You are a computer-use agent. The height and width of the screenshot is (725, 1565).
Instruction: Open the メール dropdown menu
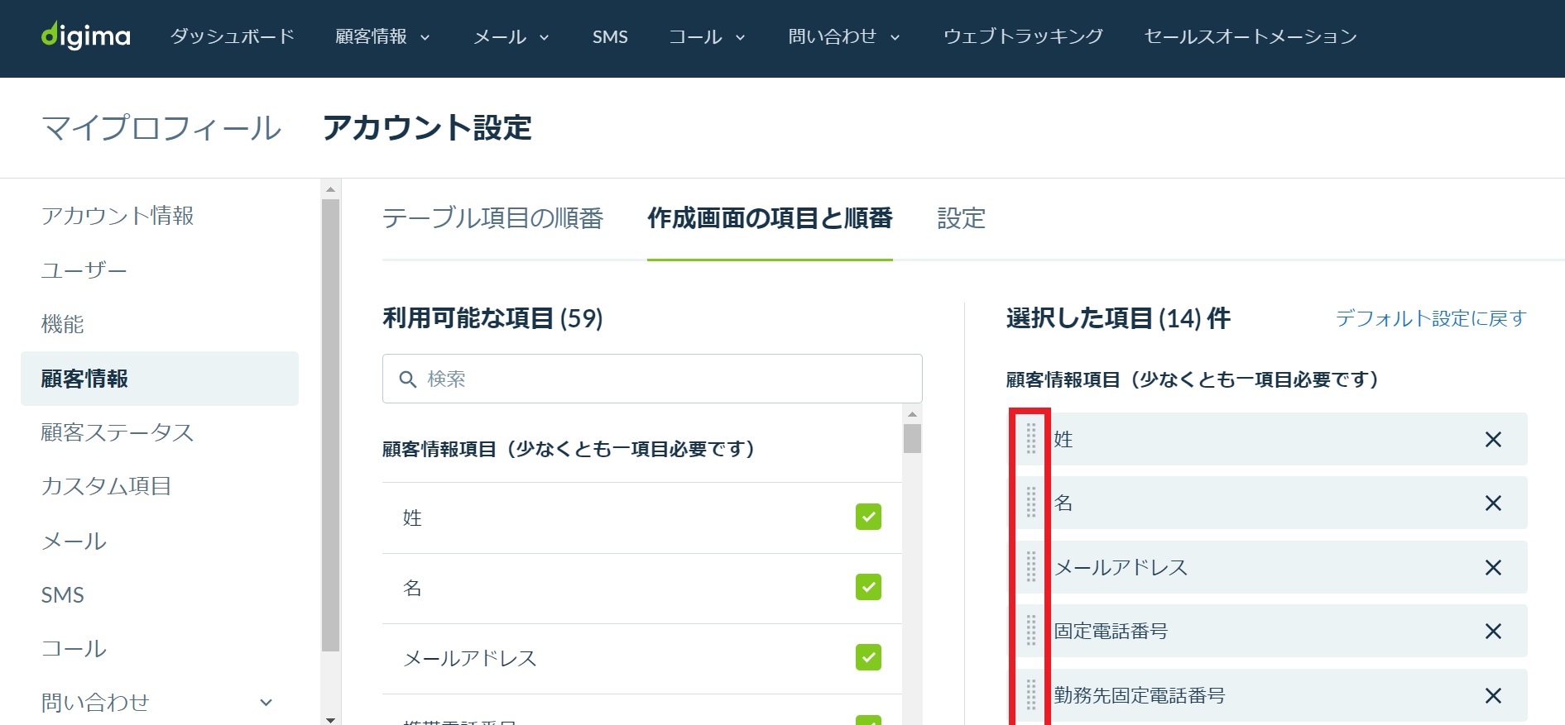511,36
